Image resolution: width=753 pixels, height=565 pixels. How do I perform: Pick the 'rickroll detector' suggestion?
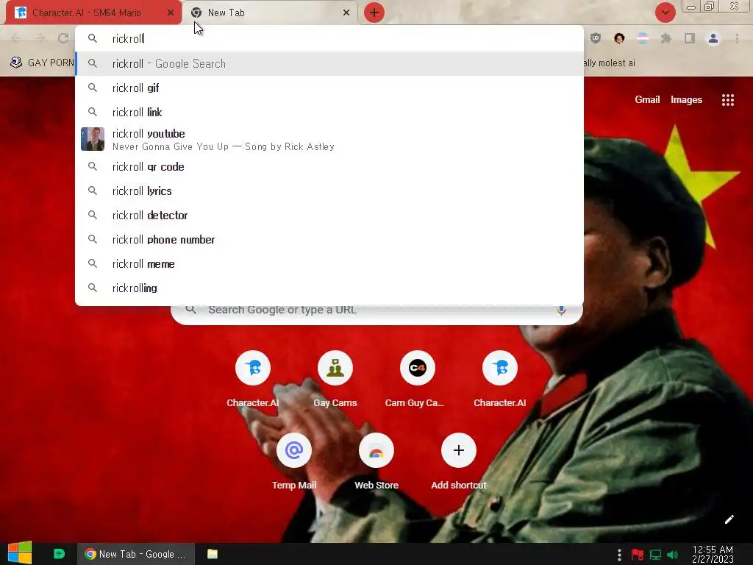(x=329, y=216)
